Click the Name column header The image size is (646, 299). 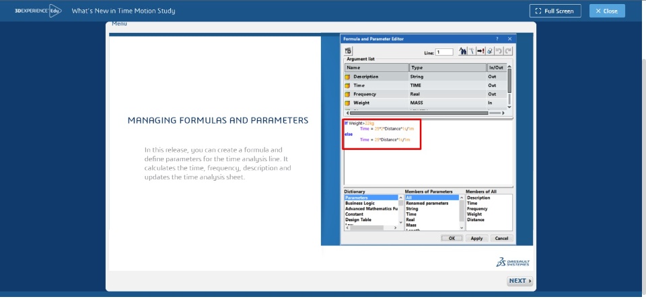click(x=377, y=67)
